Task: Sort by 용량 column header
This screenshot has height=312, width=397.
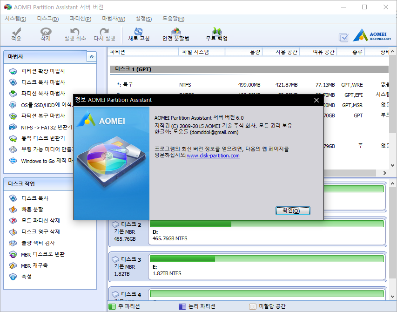Action: click(x=243, y=52)
